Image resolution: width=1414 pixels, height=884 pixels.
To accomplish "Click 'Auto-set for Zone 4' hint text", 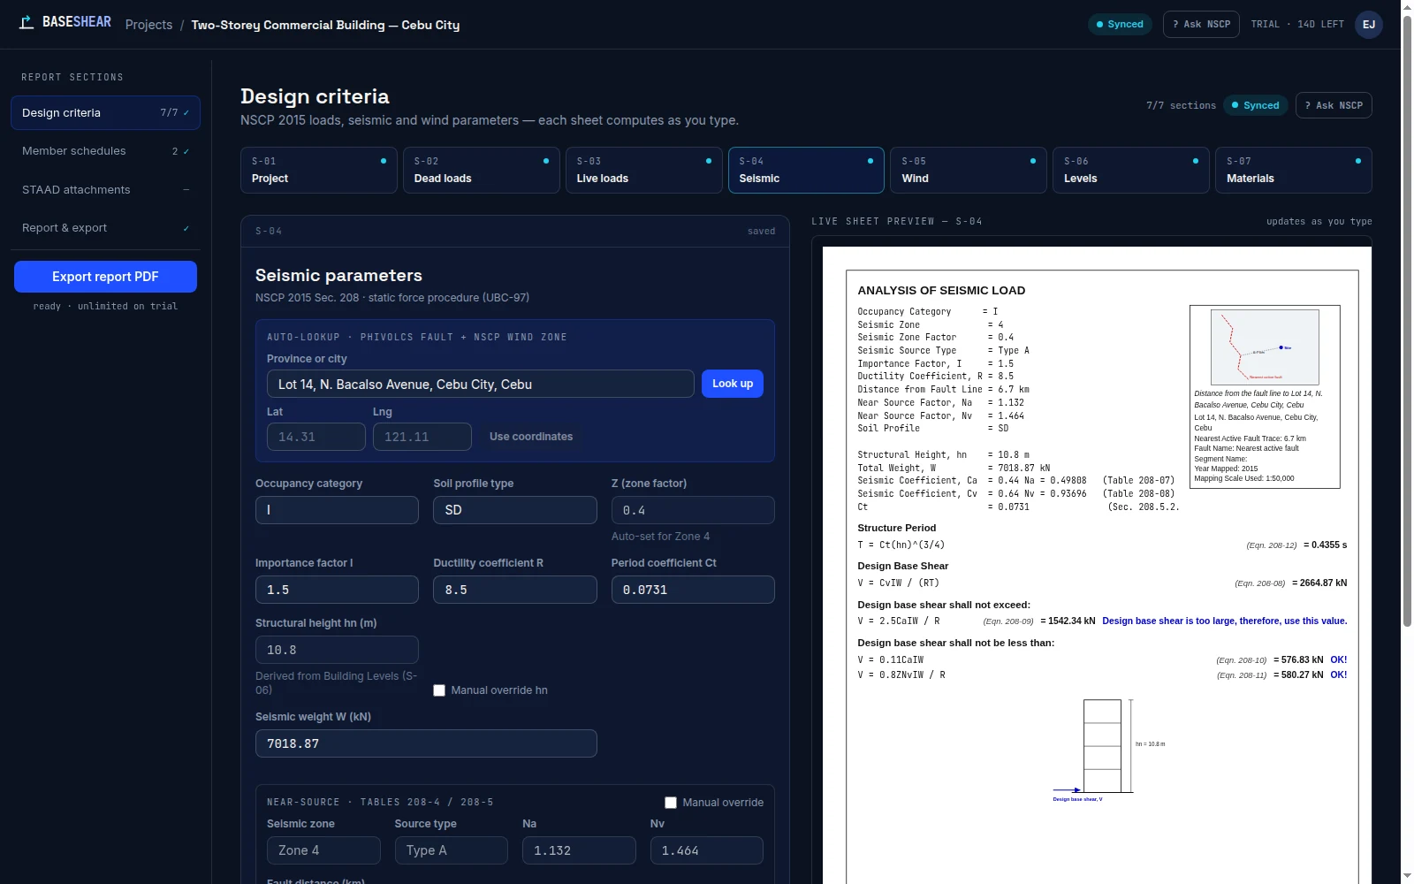I will [x=660, y=537].
